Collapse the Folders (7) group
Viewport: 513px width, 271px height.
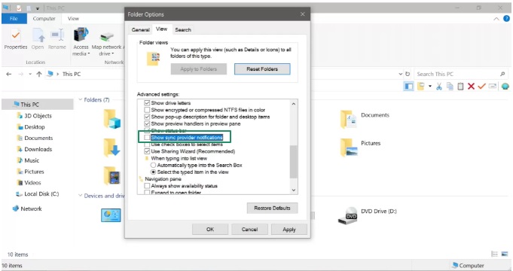coord(80,99)
